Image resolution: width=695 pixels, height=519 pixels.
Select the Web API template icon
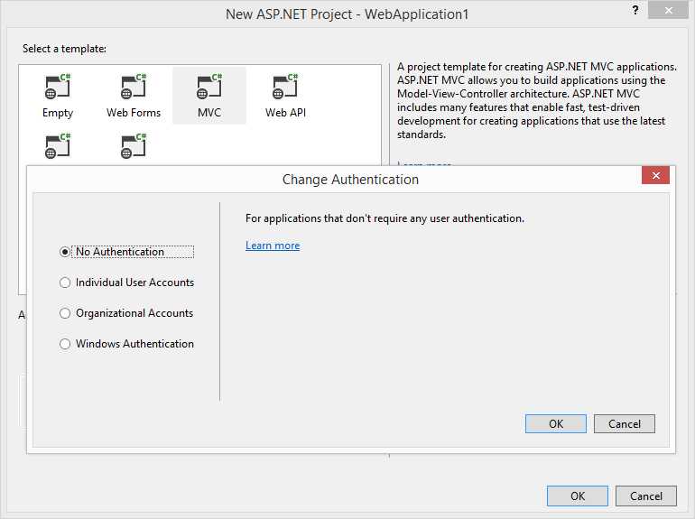tap(285, 87)
